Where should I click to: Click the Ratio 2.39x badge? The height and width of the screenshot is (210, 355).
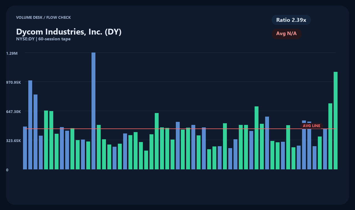pyautogui.click(x=291, y=20)
